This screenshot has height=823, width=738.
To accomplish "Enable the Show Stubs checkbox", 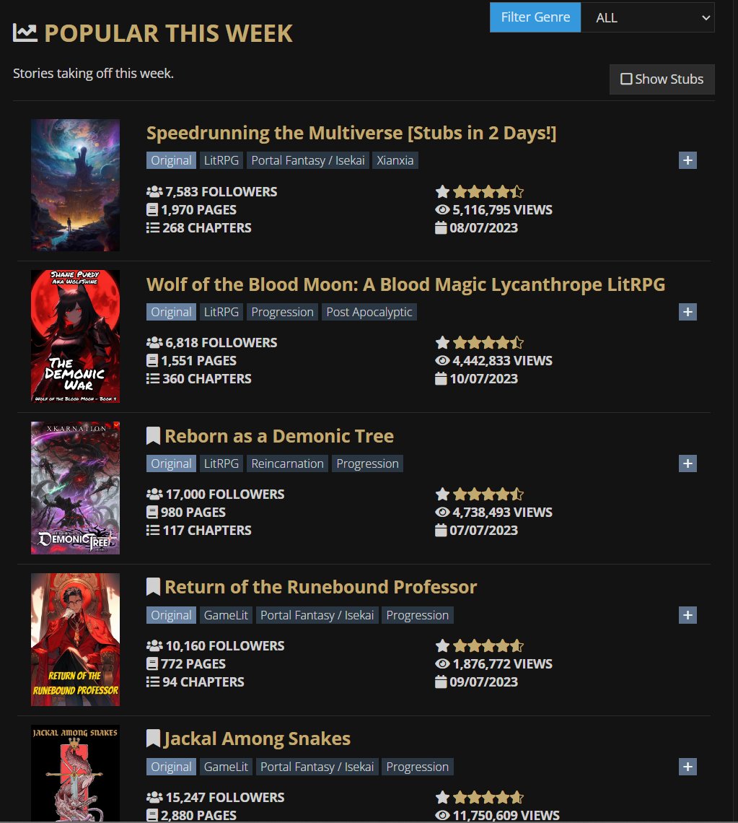I will click(x=626, y=79).
